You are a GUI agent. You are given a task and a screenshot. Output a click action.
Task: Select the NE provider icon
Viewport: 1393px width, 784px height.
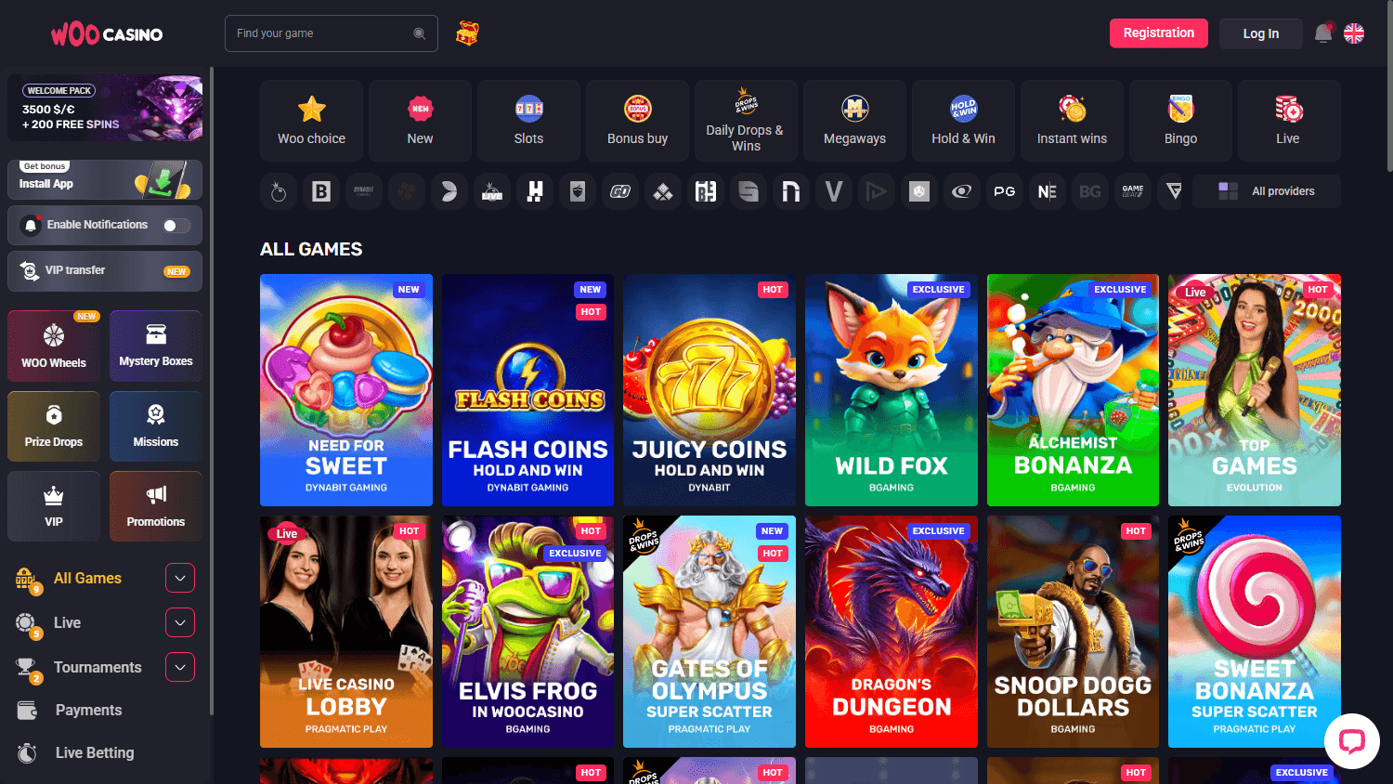(x=1048, y=191)
